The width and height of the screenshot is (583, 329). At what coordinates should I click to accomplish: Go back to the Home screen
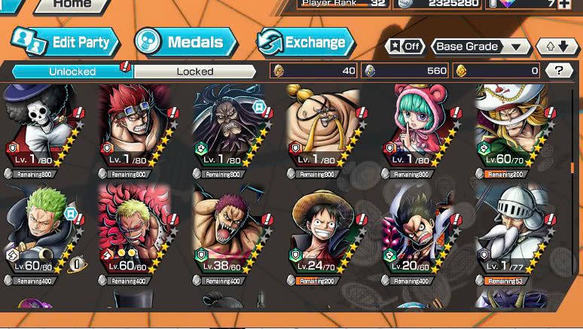(x=73, y=5)
